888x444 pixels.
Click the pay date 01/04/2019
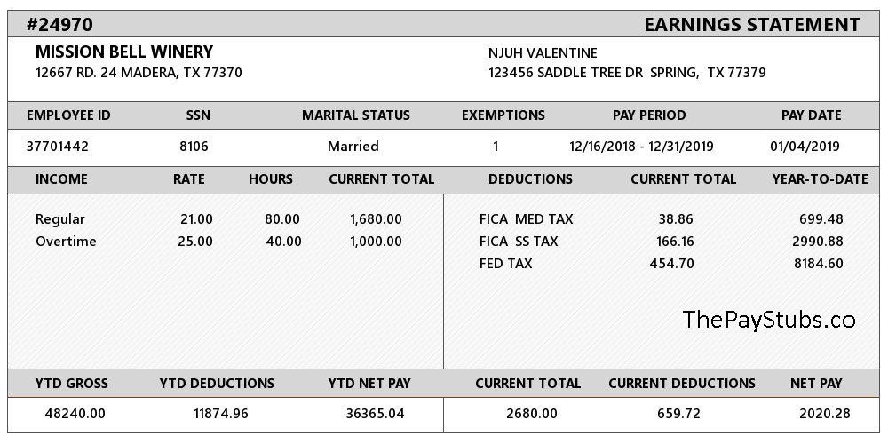(805, 147)
